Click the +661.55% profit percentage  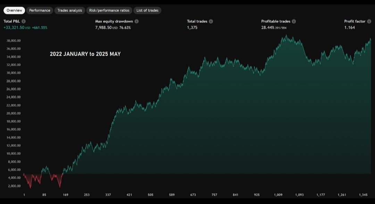(x=40, y=27)
